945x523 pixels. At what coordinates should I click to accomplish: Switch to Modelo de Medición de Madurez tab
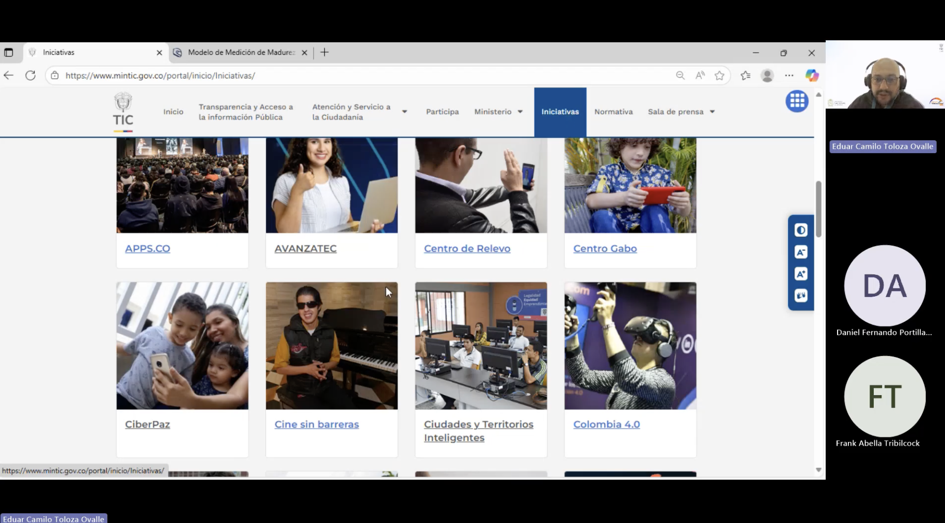(x=241, y=53)
